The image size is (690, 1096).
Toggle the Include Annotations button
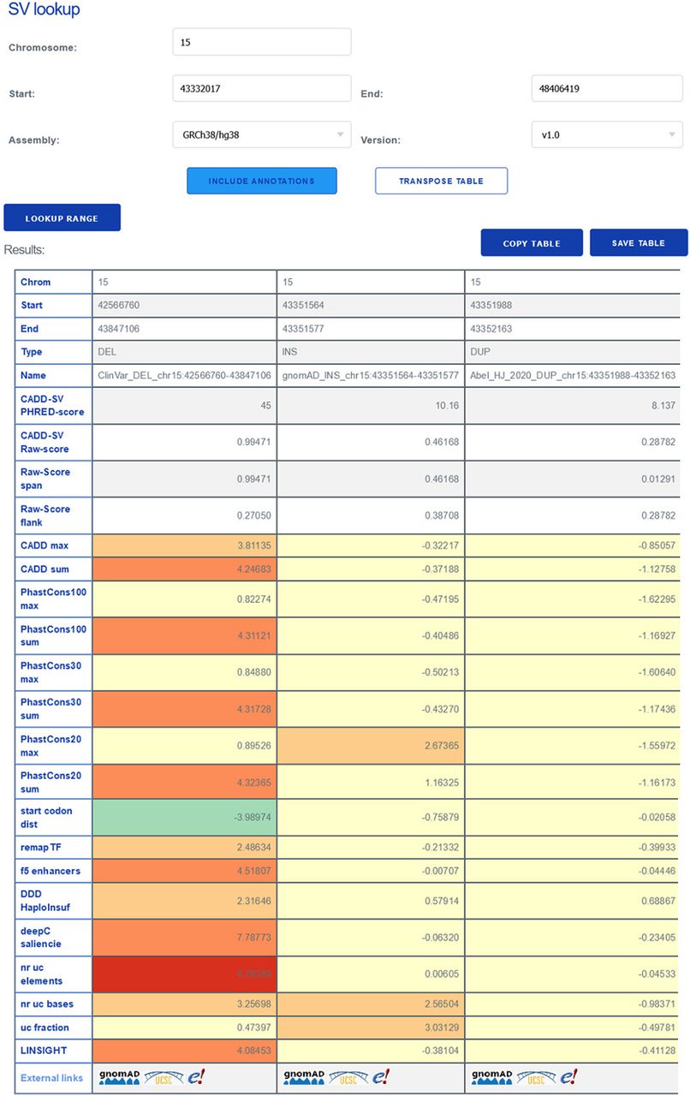pyautogui.click(x=261, y=181)
